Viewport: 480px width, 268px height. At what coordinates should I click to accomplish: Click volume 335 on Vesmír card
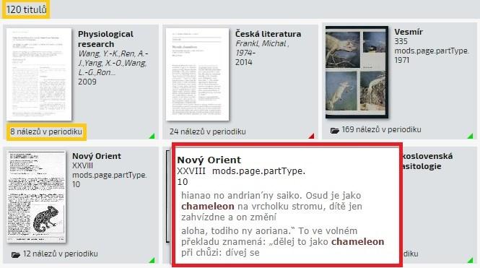401,41
